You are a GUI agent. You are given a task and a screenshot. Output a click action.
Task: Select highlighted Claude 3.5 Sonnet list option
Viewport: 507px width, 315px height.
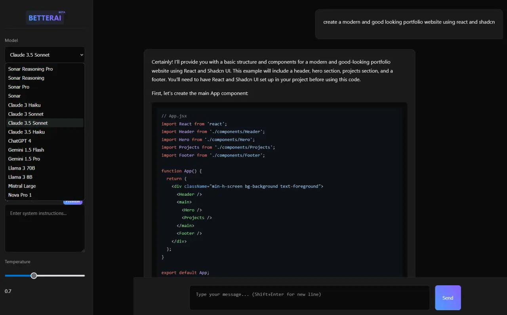point(45,123)
